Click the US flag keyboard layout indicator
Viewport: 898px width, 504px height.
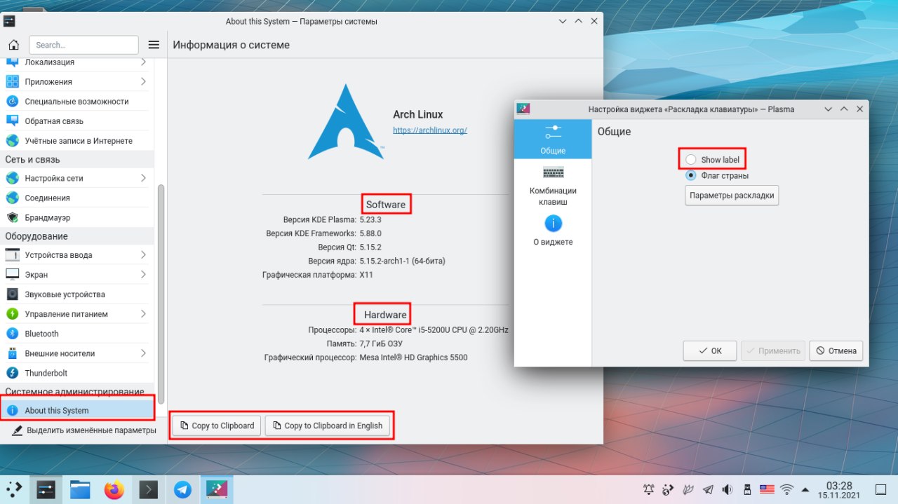tap(767, 489)
